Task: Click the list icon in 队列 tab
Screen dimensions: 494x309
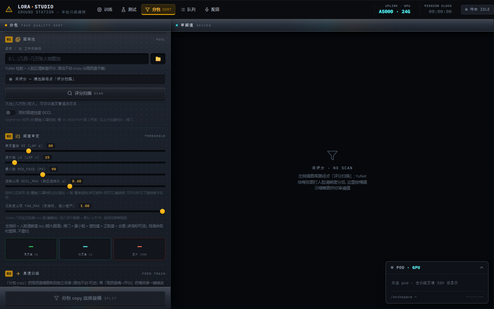Action: (x=183, y=10)
